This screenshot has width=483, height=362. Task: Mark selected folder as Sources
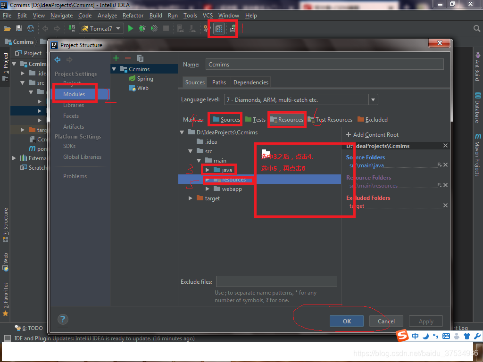coord(226,119)
